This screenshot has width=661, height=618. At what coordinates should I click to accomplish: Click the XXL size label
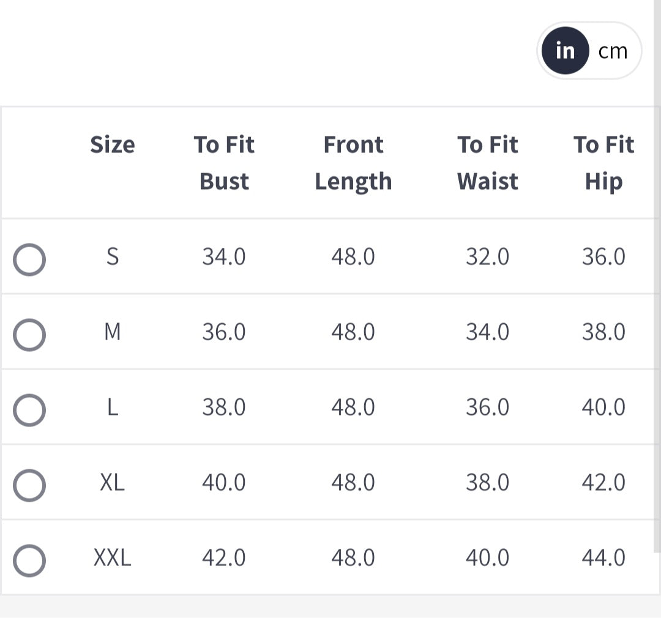pyautogui.click(x=113, y=557)
